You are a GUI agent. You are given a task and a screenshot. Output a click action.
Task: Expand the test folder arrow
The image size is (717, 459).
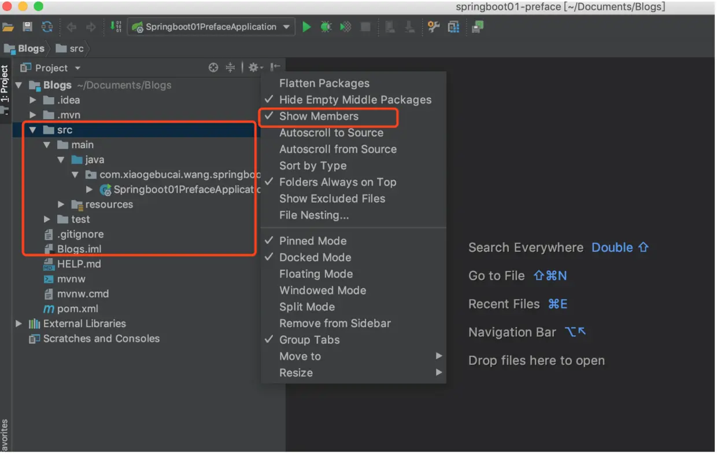tap(47, 219)
